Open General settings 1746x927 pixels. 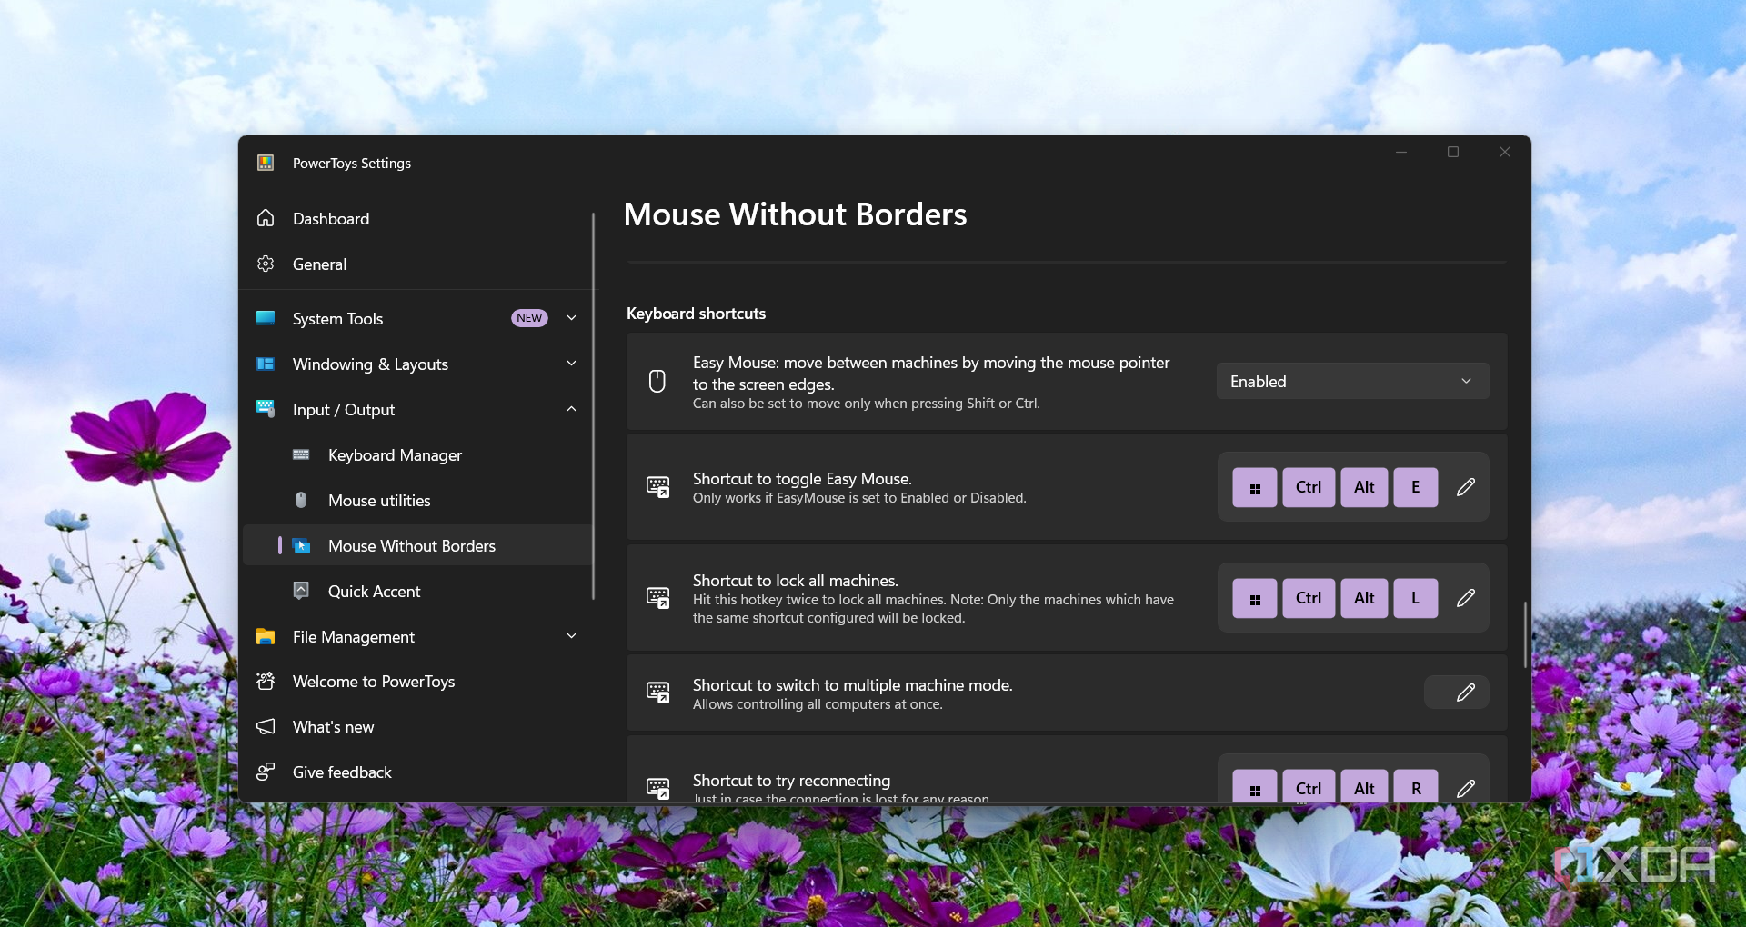(x=417, y=264)
